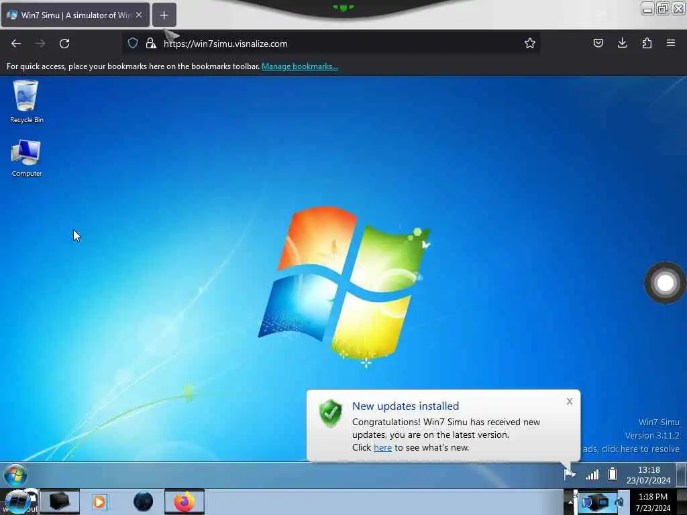Go back in Firefox
Screen dimensions: 687x515
click(16, 44)
